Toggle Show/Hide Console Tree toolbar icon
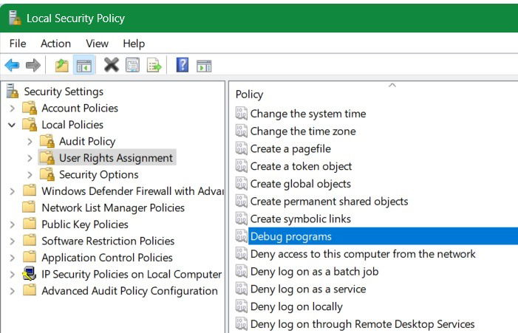 (84, 65)
